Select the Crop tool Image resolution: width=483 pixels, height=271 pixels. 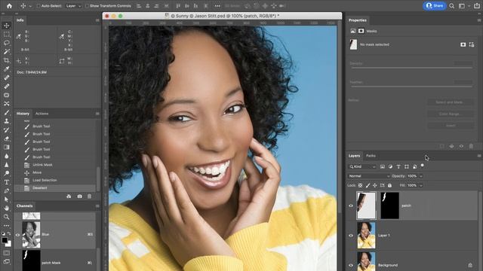7,60
